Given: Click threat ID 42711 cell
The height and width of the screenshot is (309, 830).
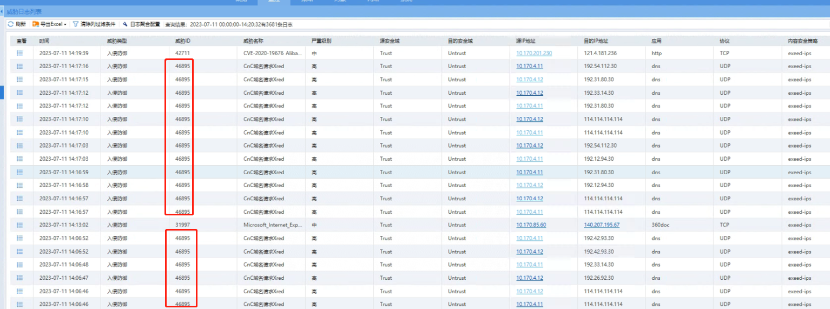Looking at the screenshot, I should coord(183,53).
